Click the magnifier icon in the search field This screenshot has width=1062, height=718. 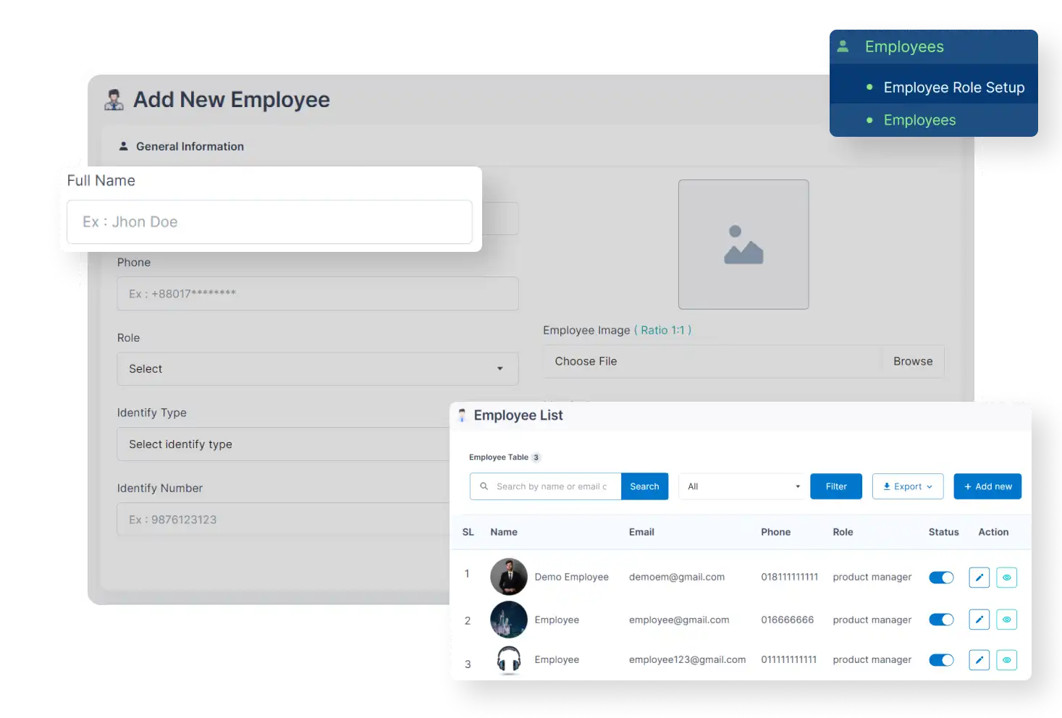[484, 486]
